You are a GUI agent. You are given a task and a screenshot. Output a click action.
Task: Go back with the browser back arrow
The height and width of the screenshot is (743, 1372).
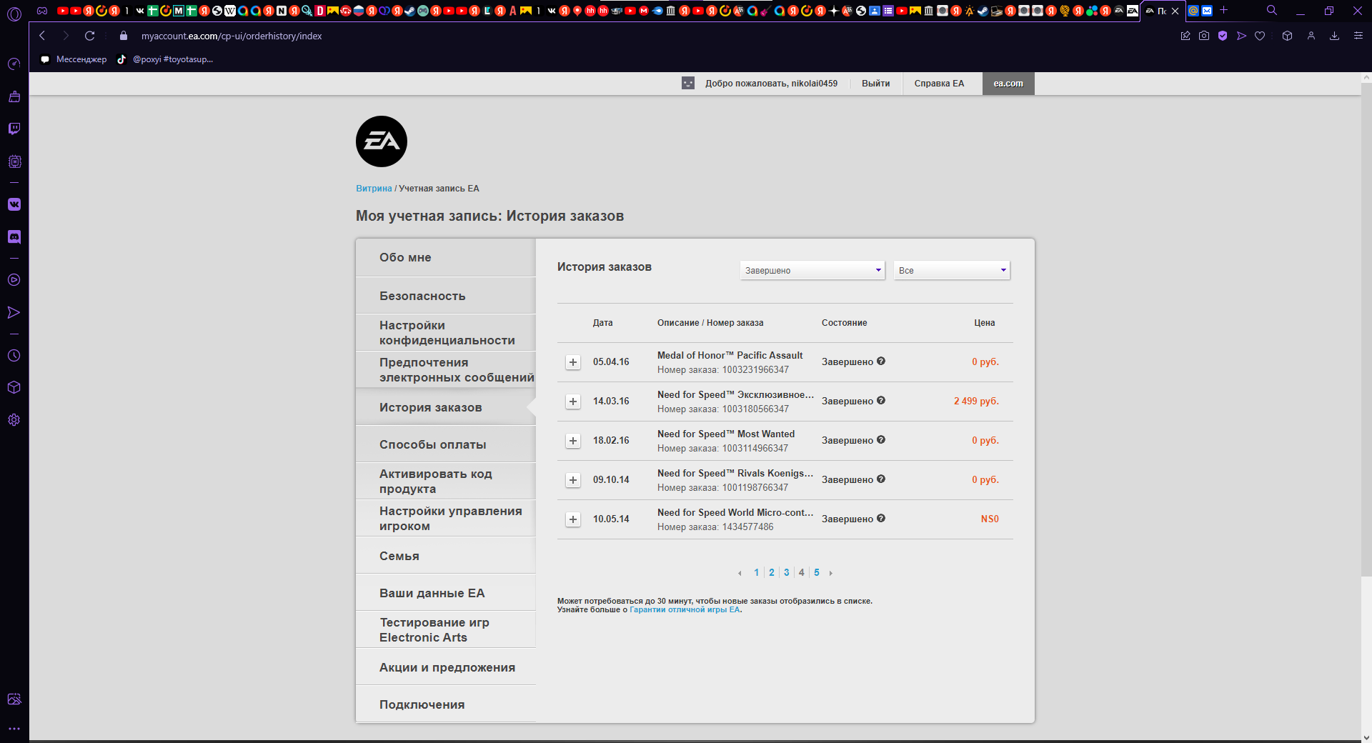point(42,36)
